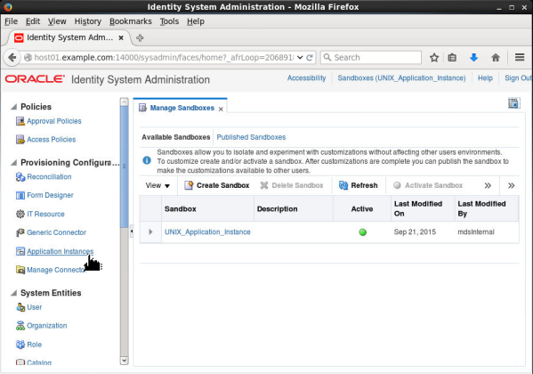This screenshot has width=533, height=374.
Task: Click the Application Instances icon
Action: coord(20,251)
